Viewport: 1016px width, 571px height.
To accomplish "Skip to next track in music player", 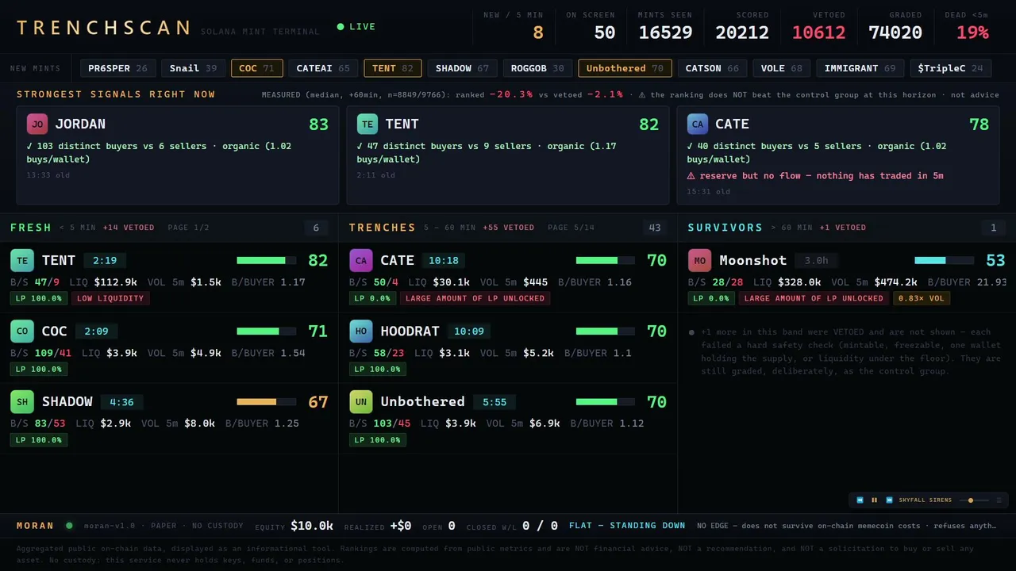I will (890, 500).
